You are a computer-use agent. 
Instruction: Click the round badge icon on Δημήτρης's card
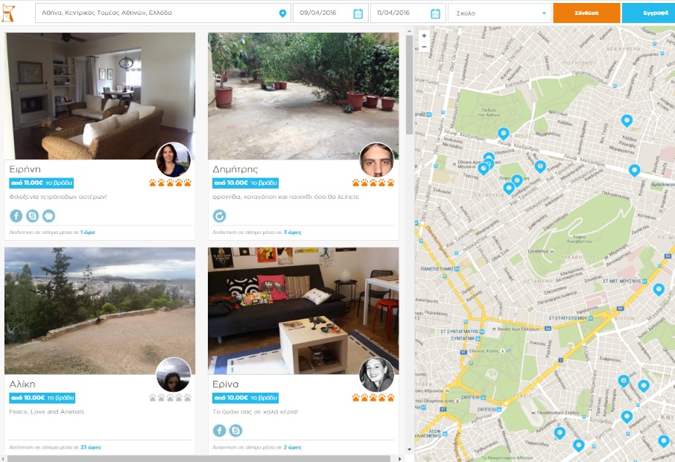point(220,216)
